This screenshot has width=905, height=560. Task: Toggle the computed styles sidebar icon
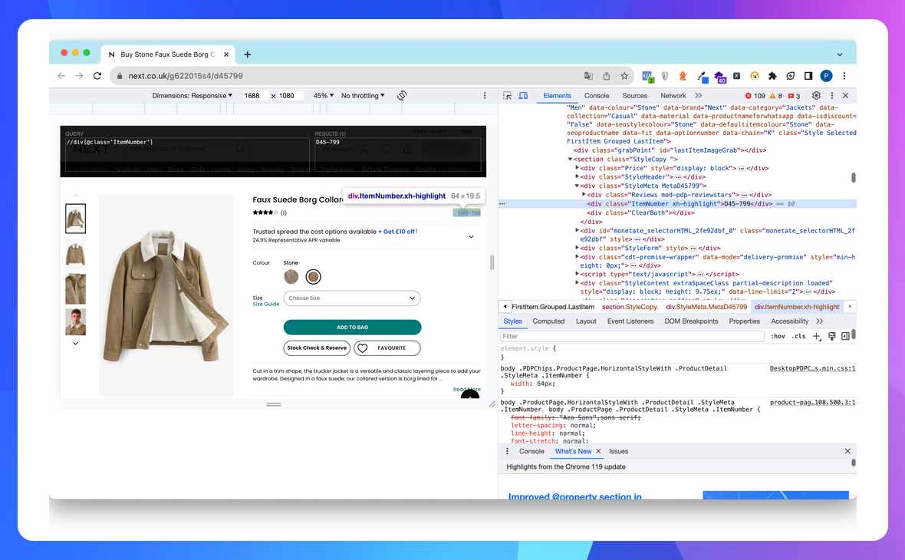click(845, 336)
